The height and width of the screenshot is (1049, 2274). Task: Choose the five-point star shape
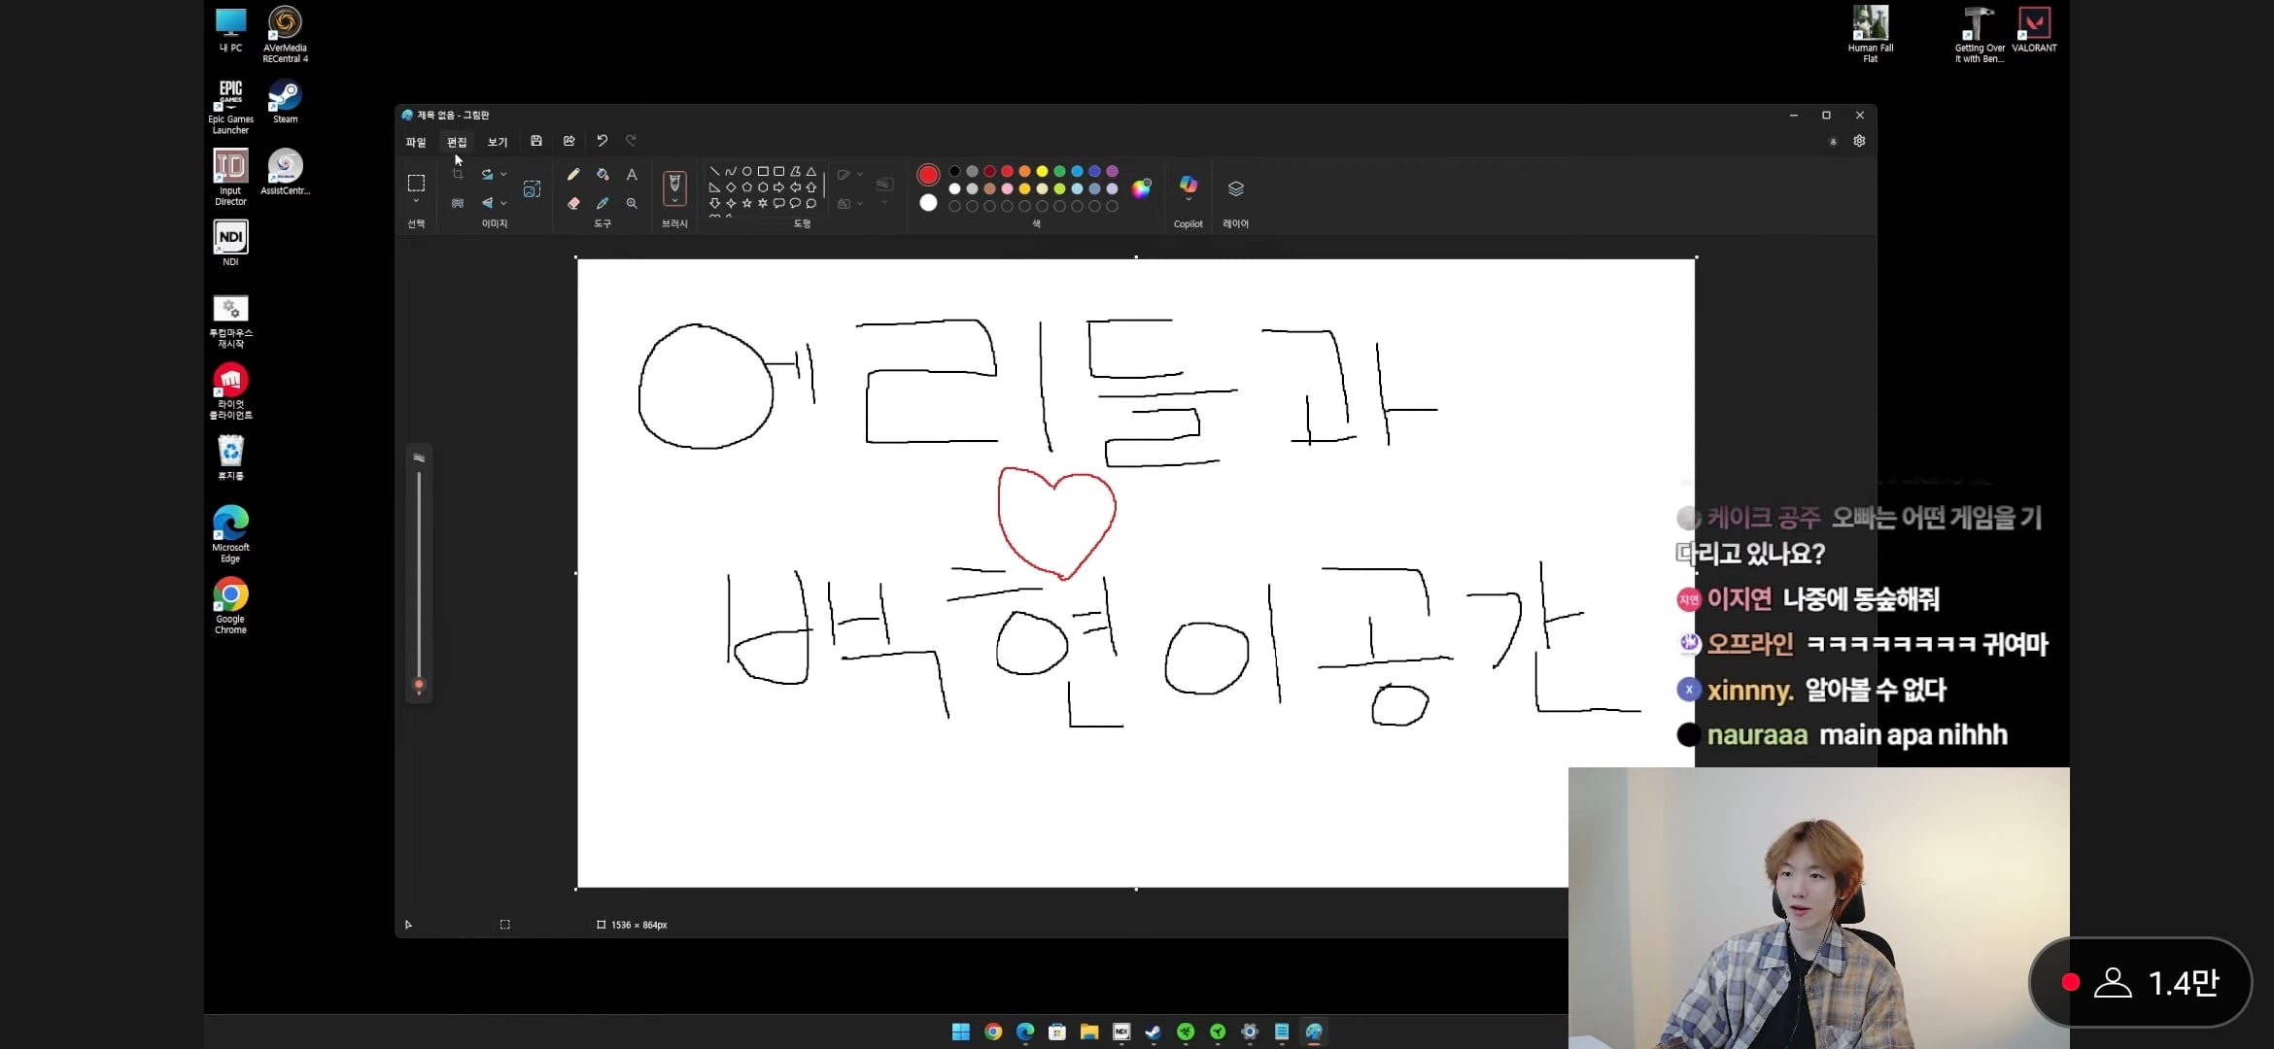[746, 203]
